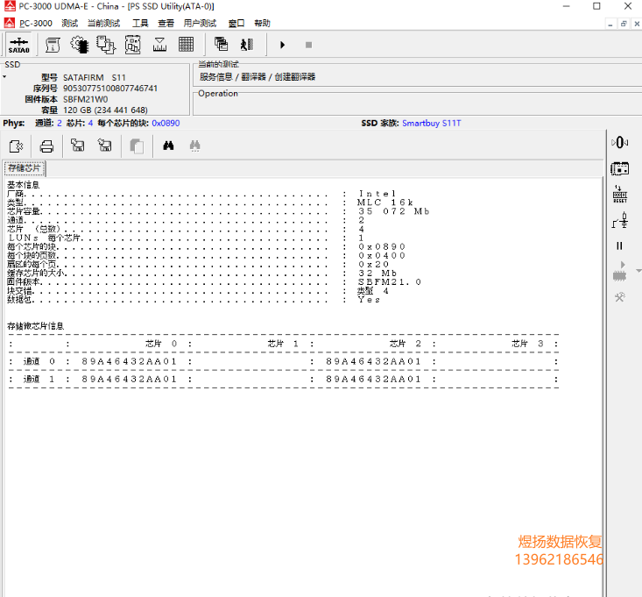
Task: Open the 用户测试 menu
Action: point(200,24)
